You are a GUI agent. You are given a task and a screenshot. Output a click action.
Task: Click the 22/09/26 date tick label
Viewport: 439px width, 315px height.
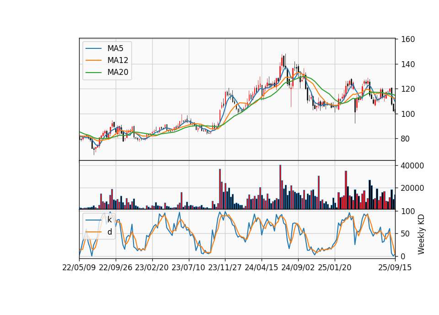[116, 268]
